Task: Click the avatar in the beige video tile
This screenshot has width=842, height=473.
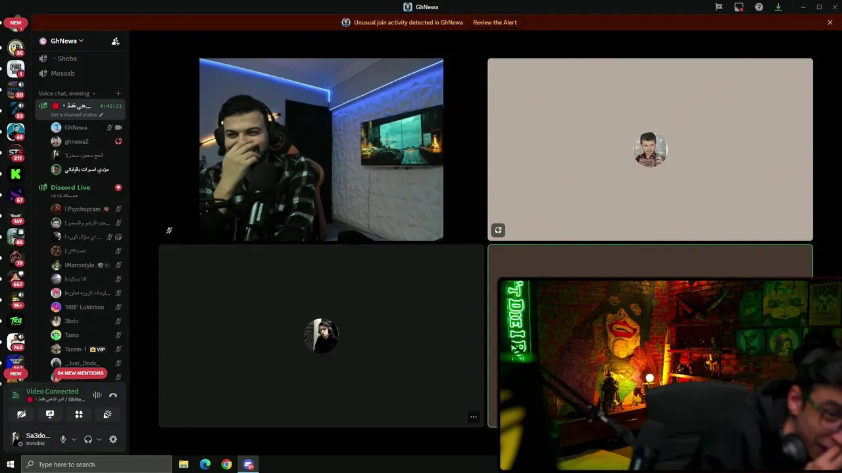Action: 650,150
